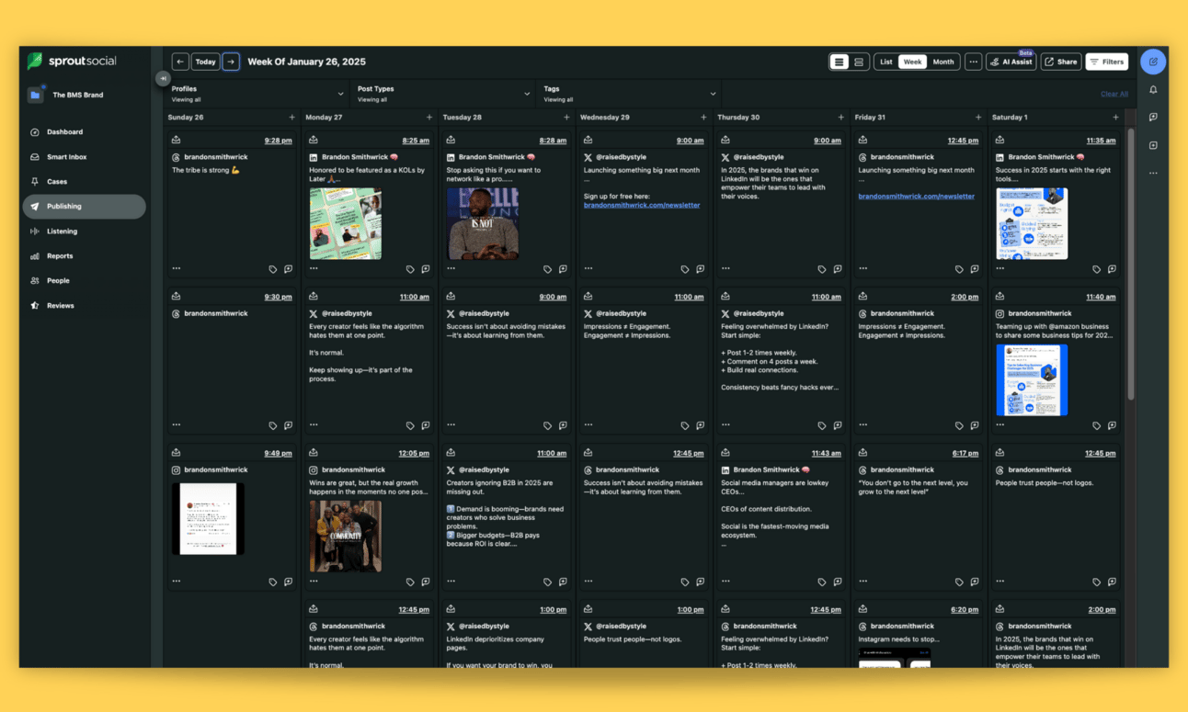Click the Share button
The width and height of the screenshot is (1188, 712).
click(x=1061, y=62)
